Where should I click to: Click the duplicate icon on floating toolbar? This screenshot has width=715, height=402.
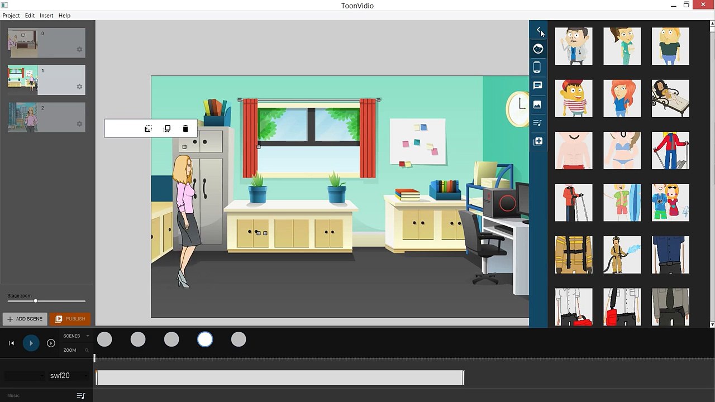point(166,128)
